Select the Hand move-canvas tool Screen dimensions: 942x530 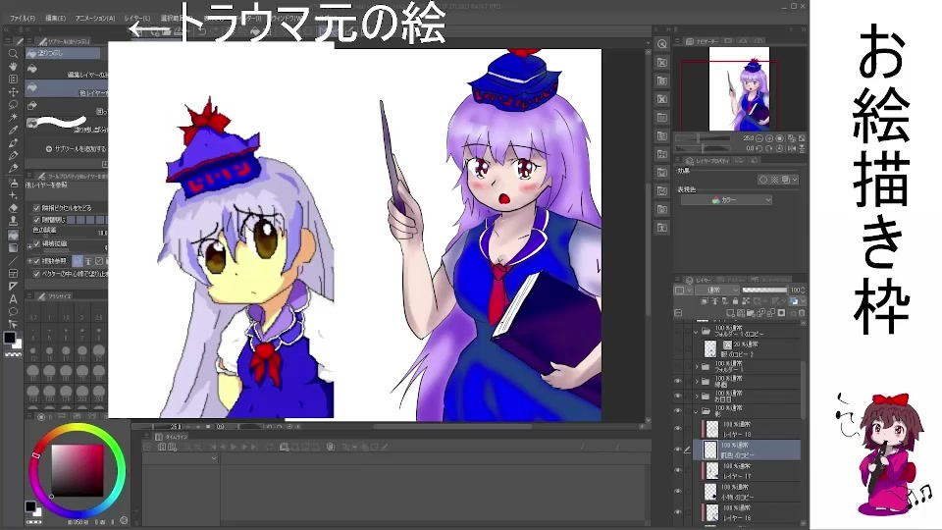13,67
